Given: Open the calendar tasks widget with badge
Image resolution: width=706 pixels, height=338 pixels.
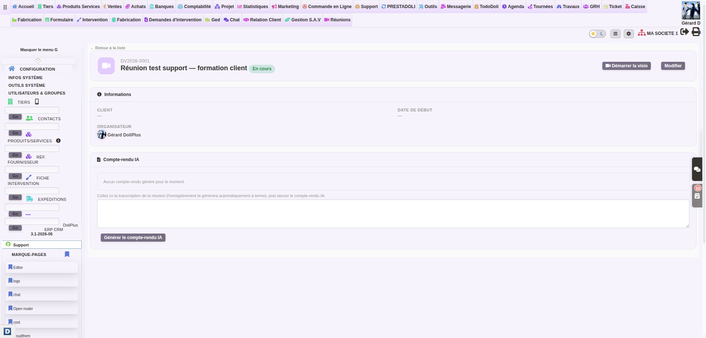Looking at the screenshot, I should pyautogui.click(x=697, y=195).
